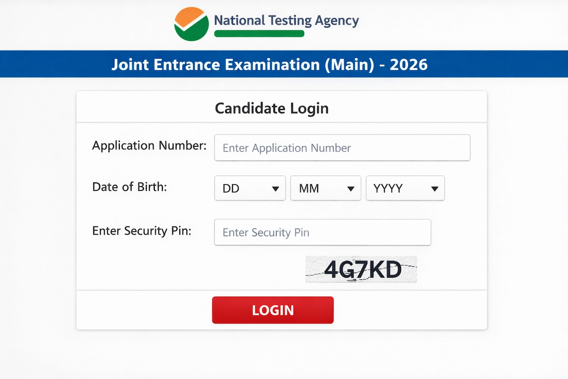Click the Application Number label
Viewport: 568px width, 379px height.
pyautogui.click(x=149, y=146)
